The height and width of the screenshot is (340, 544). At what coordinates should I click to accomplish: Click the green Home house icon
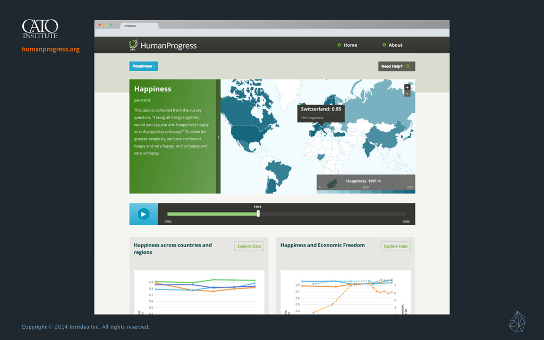pyautogui.click(x=339, y=45)
